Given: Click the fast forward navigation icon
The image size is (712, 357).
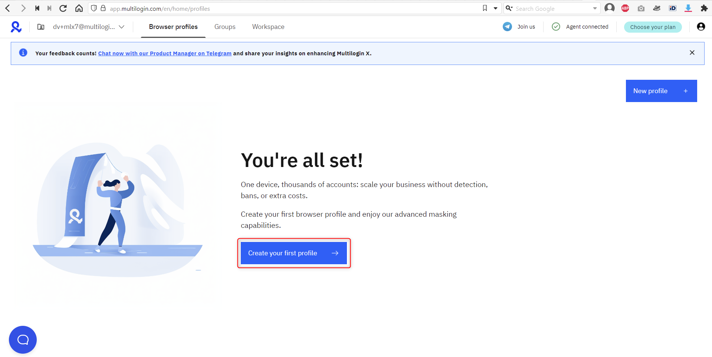Looking at the screenshot, I should pyautogui.click(x=49, y=8).
